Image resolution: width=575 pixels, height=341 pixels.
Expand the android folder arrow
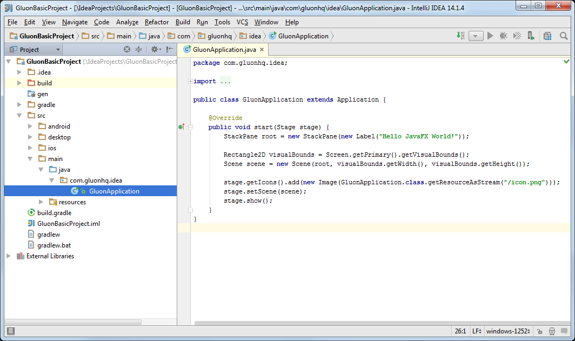point(30,126)
